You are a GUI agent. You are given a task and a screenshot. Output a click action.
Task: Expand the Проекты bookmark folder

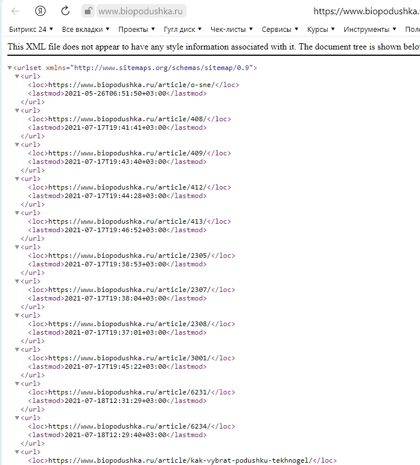(137, 30)
